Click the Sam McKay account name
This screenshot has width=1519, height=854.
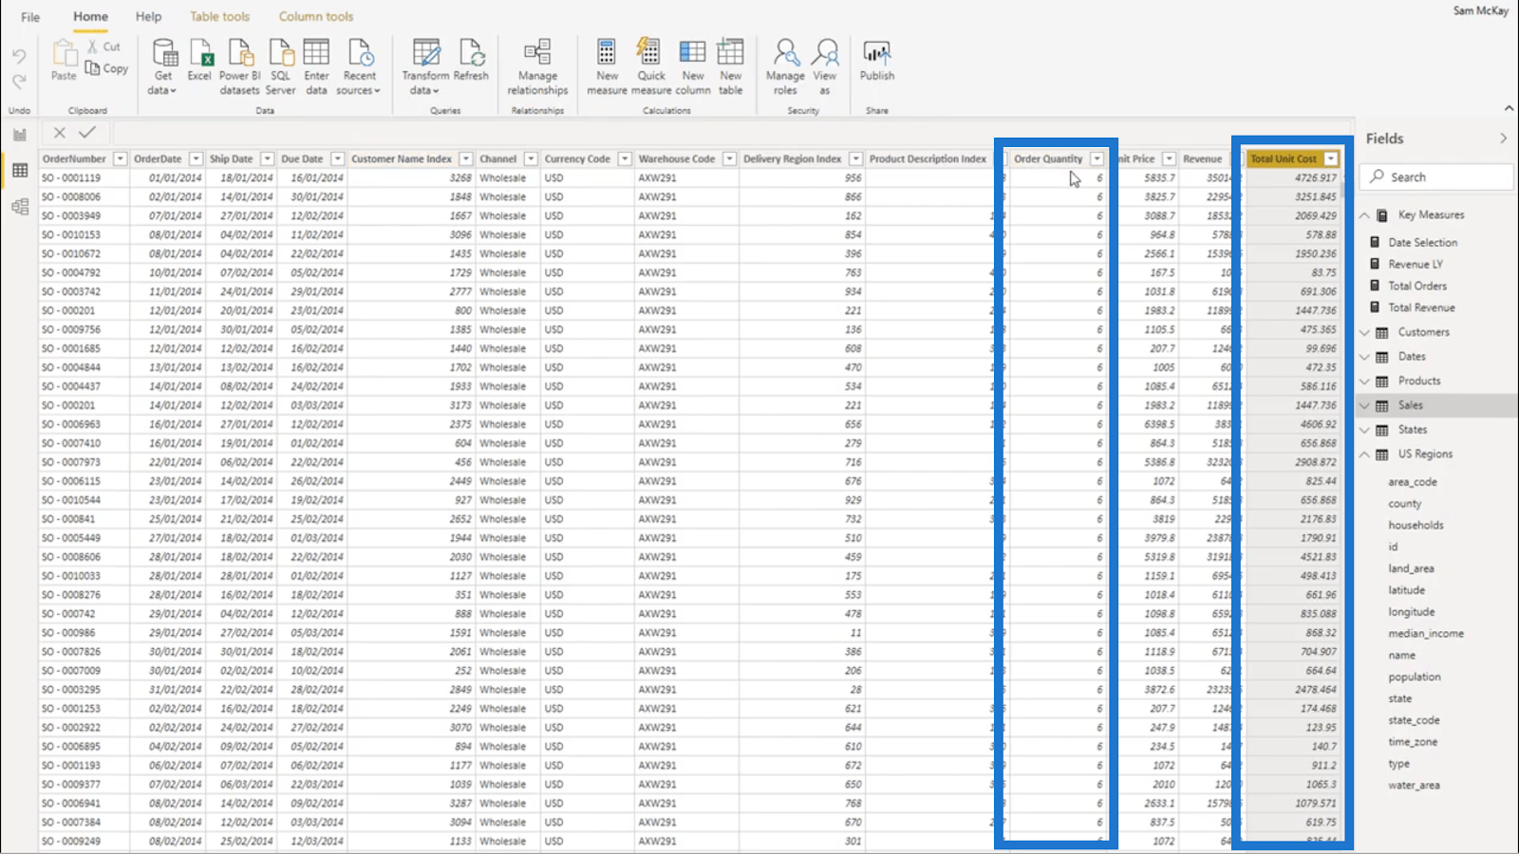1480,10
